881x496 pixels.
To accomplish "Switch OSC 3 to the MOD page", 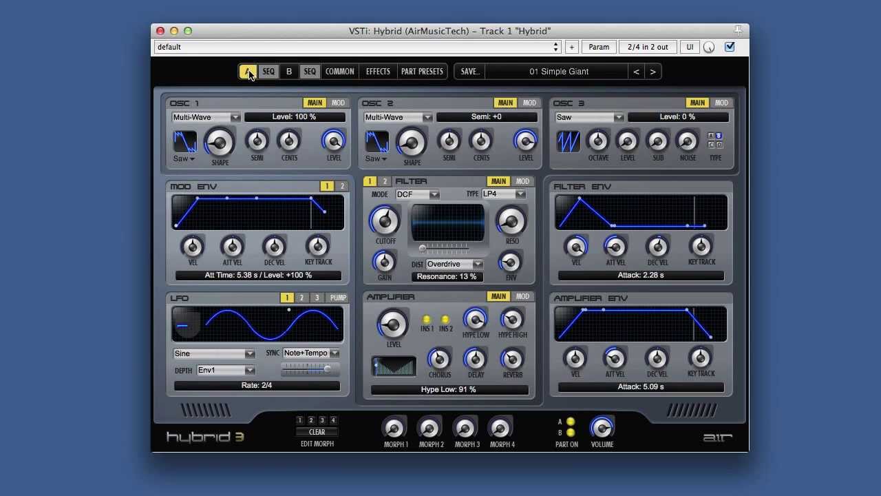I will coord(721,103).
